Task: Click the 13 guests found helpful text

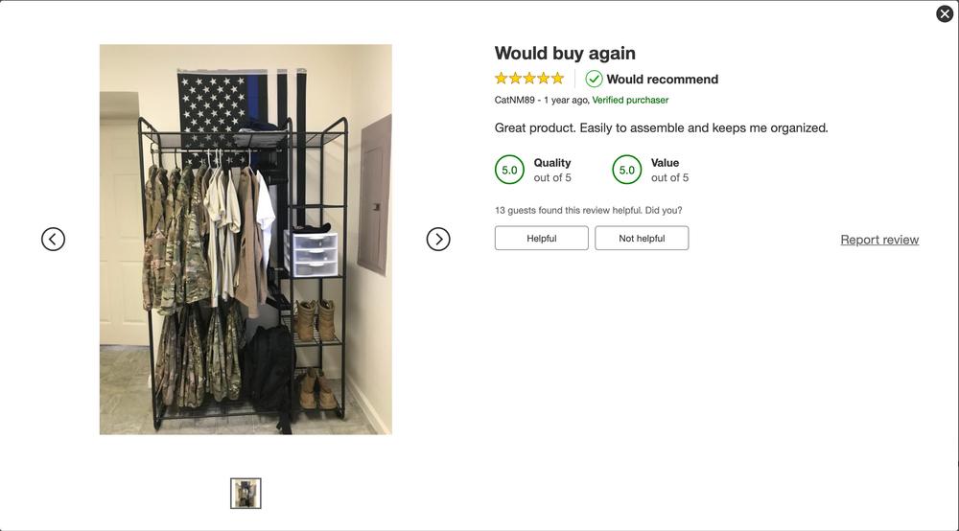Action: 589,210
